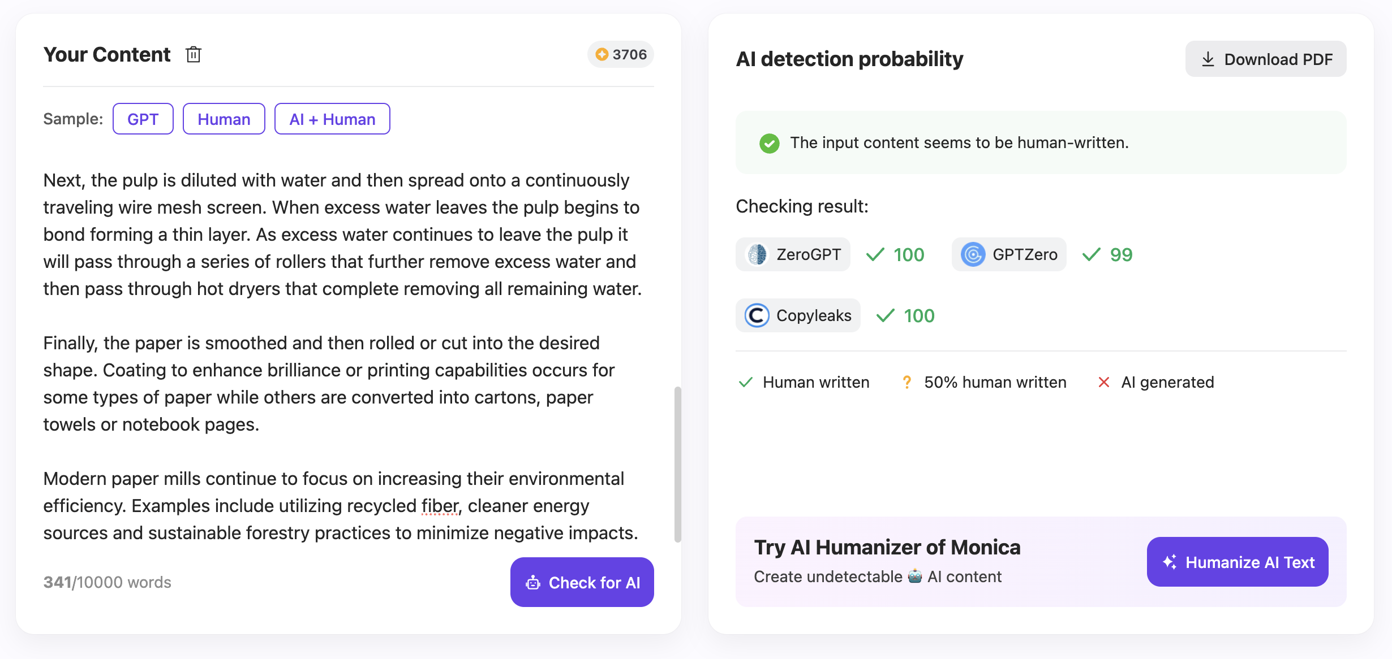Click the download arrow icon

tap(1208, 59)
